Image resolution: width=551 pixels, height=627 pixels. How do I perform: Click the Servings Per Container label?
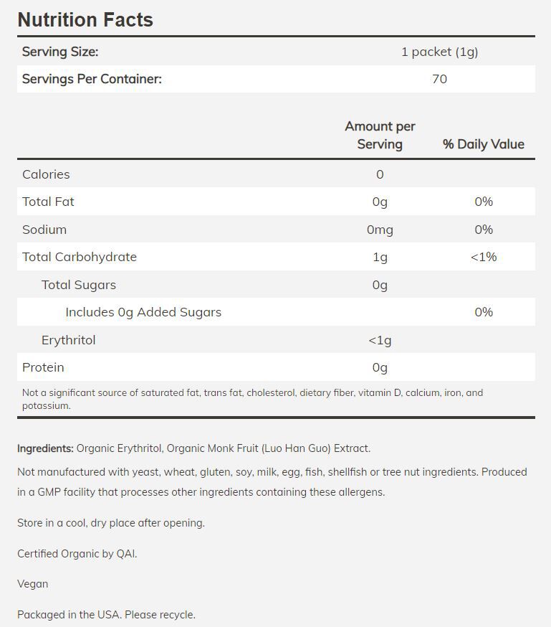[x=92, y=79]
